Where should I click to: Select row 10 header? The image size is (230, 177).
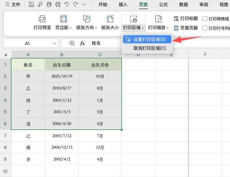[x=5, y=171]
